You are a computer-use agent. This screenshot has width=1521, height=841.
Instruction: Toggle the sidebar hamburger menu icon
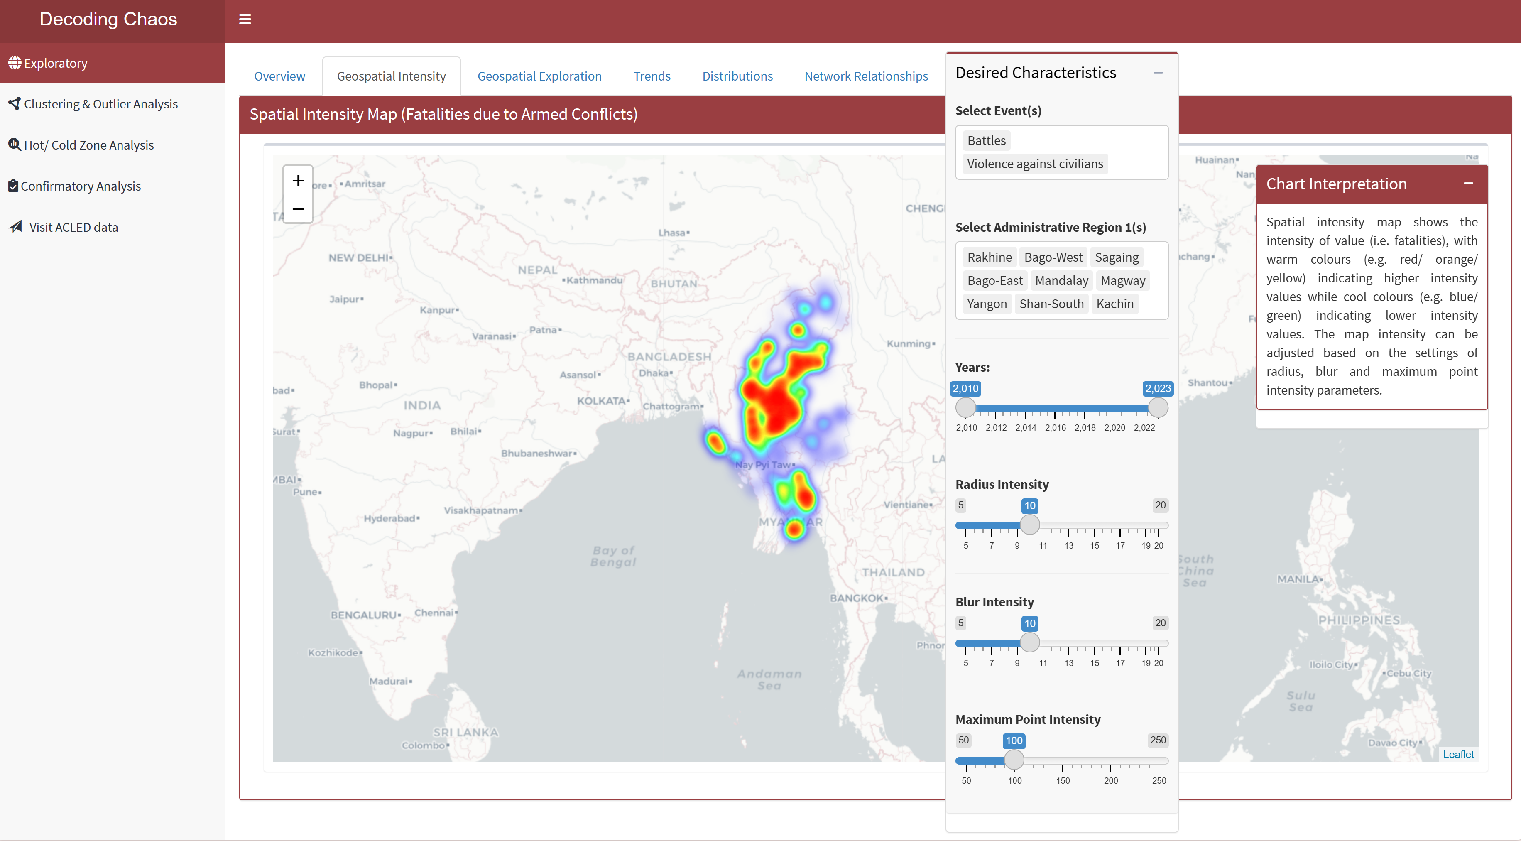coord(245,20)
